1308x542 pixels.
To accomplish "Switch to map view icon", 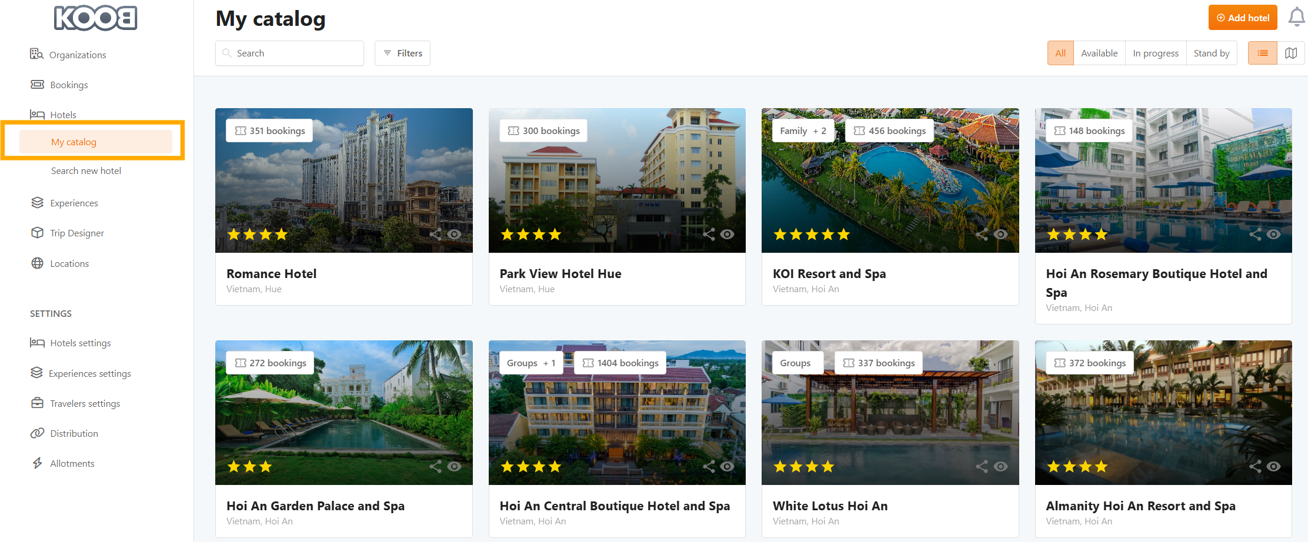I will pos(1291,53).
